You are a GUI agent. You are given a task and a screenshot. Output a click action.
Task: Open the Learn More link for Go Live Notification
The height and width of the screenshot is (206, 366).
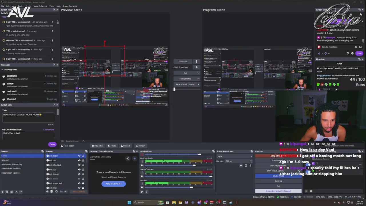tap(49, 130)
